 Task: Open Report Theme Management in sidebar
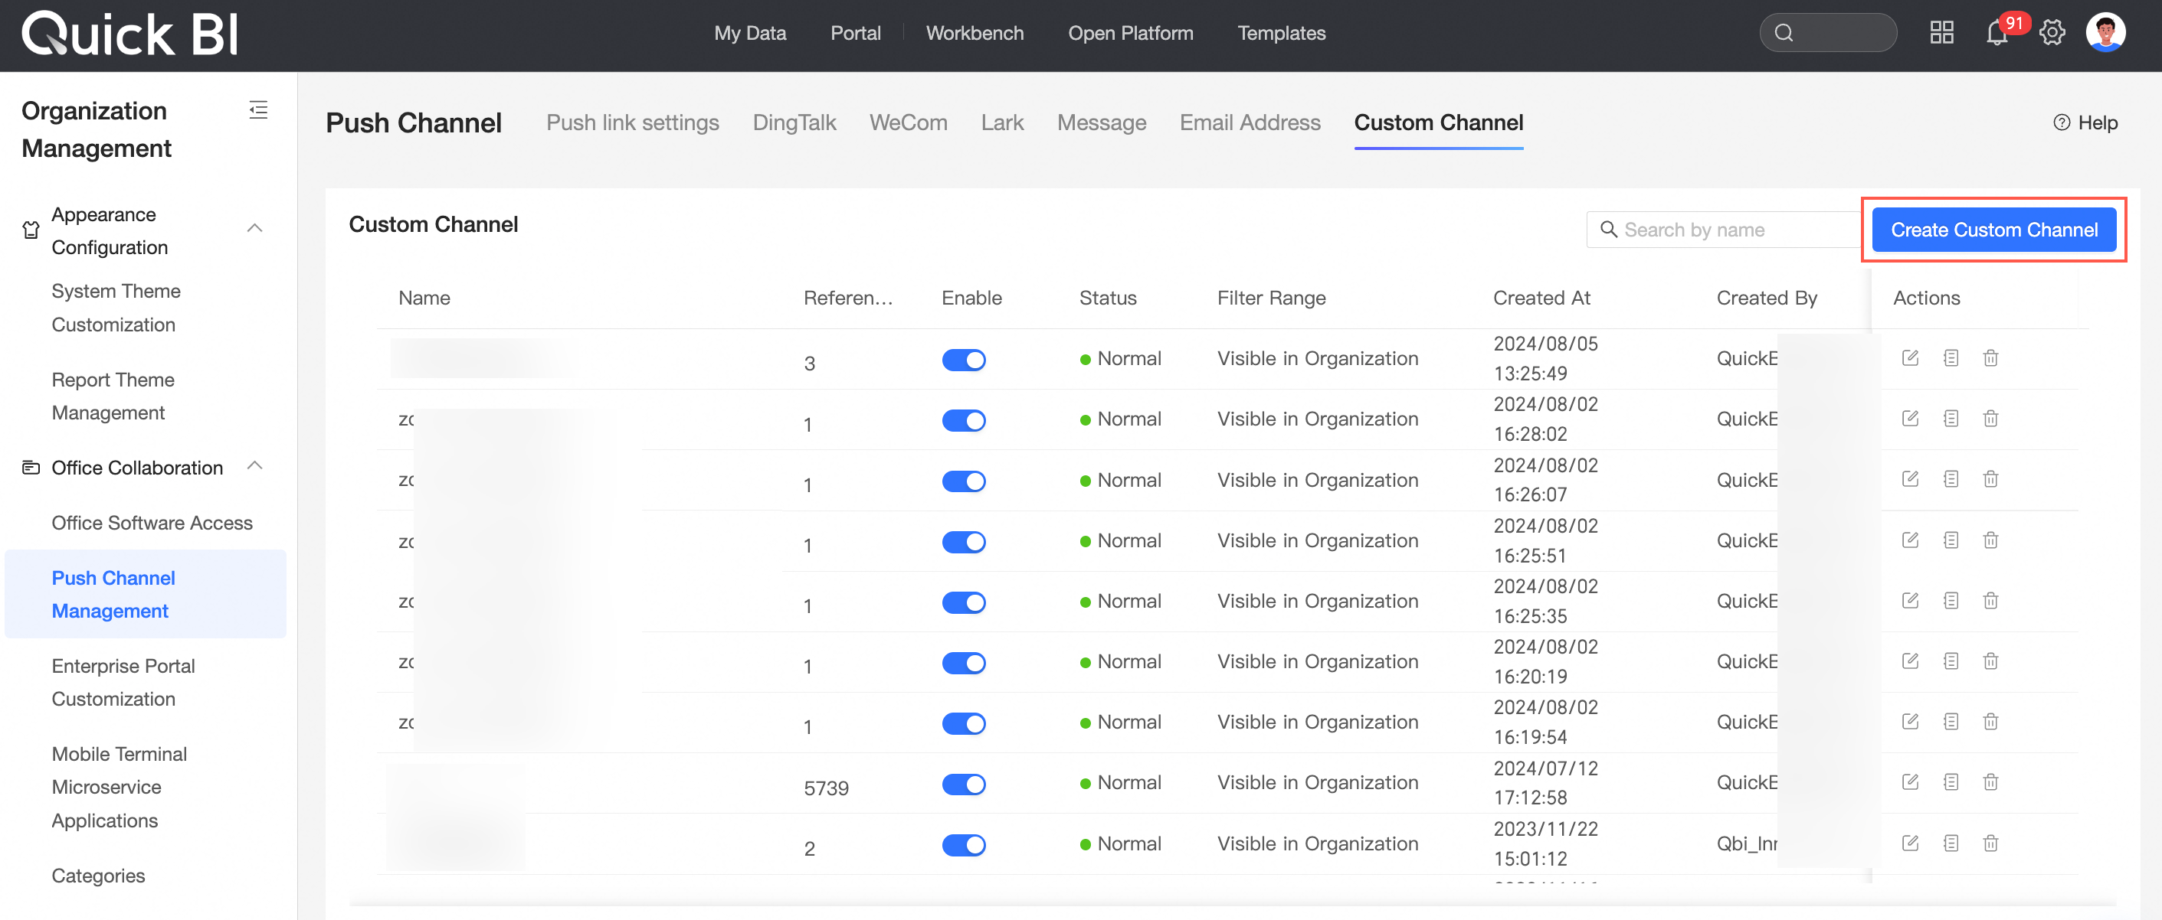point(113,396)
